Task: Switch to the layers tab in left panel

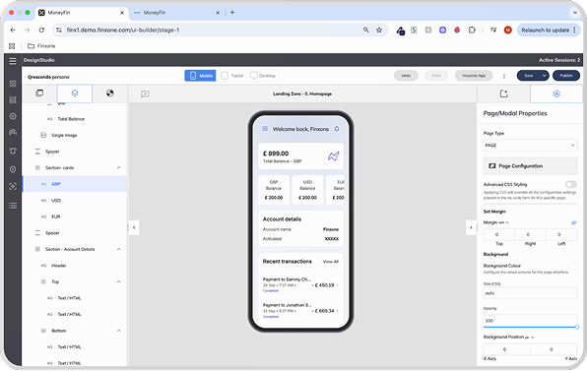Action: [75, 93]
